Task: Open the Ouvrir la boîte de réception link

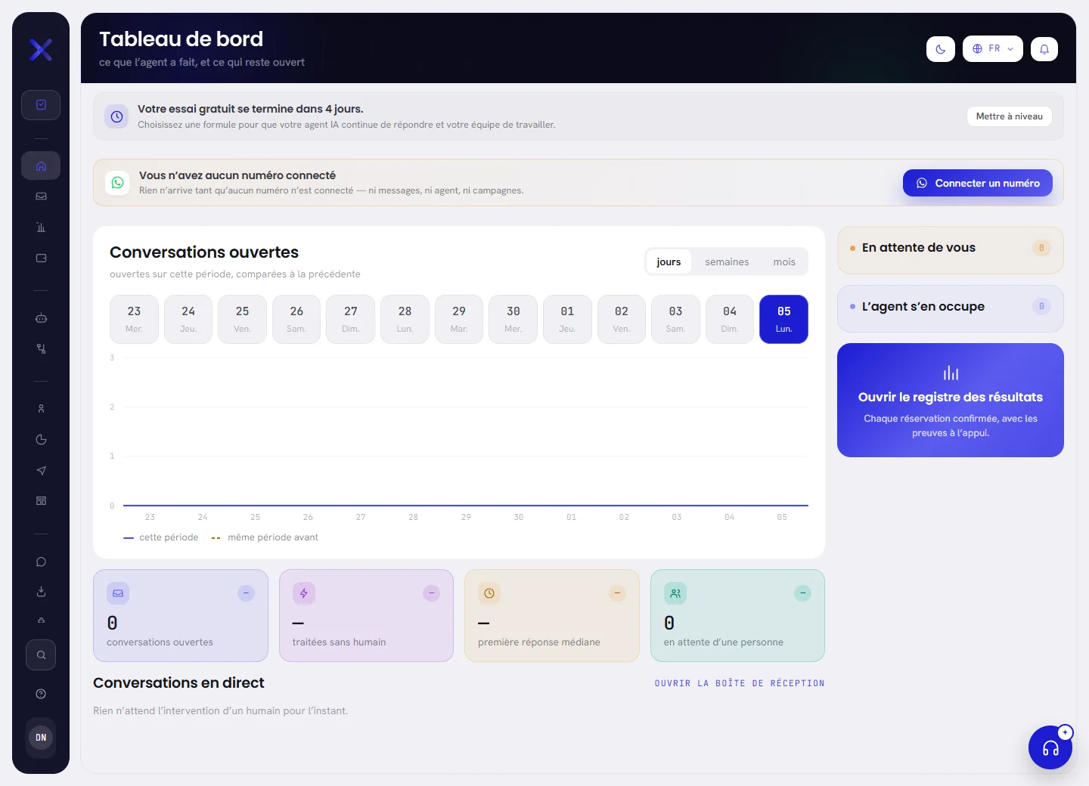Action: tap(740, 683)
